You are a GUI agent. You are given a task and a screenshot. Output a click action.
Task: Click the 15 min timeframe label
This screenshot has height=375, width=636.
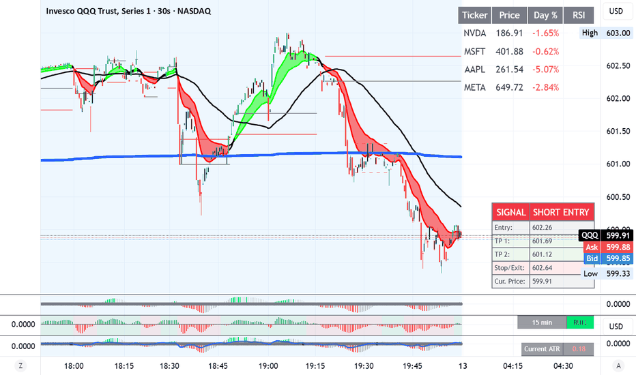(541, 322)
